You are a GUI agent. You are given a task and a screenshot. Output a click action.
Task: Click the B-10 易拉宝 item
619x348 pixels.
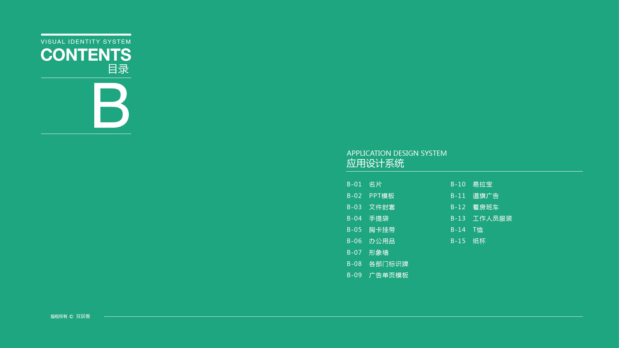coord(471,184)
